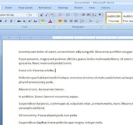This screenshot has width=133, height=125.
Task: Click the paragraph "Fusce est. Vivamus a tellus."
Action: 37,71
